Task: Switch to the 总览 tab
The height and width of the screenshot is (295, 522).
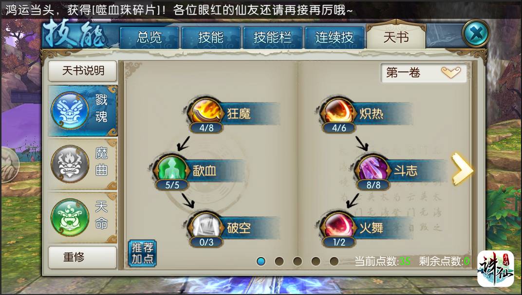Action: (149, 37)
